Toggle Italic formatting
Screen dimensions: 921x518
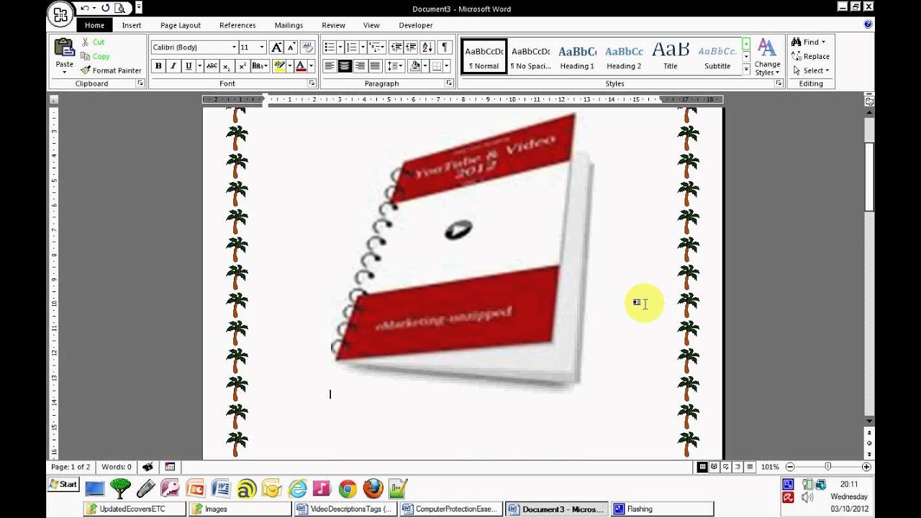(173, 66)
